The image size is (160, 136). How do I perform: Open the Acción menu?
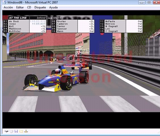pos(8,7)
